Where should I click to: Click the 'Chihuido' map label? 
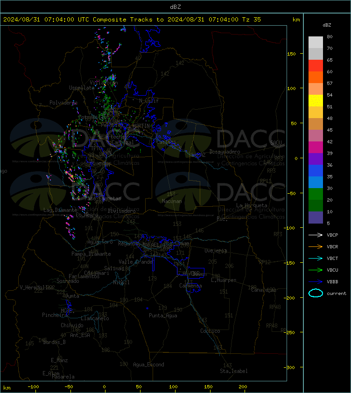coord(72,325)
